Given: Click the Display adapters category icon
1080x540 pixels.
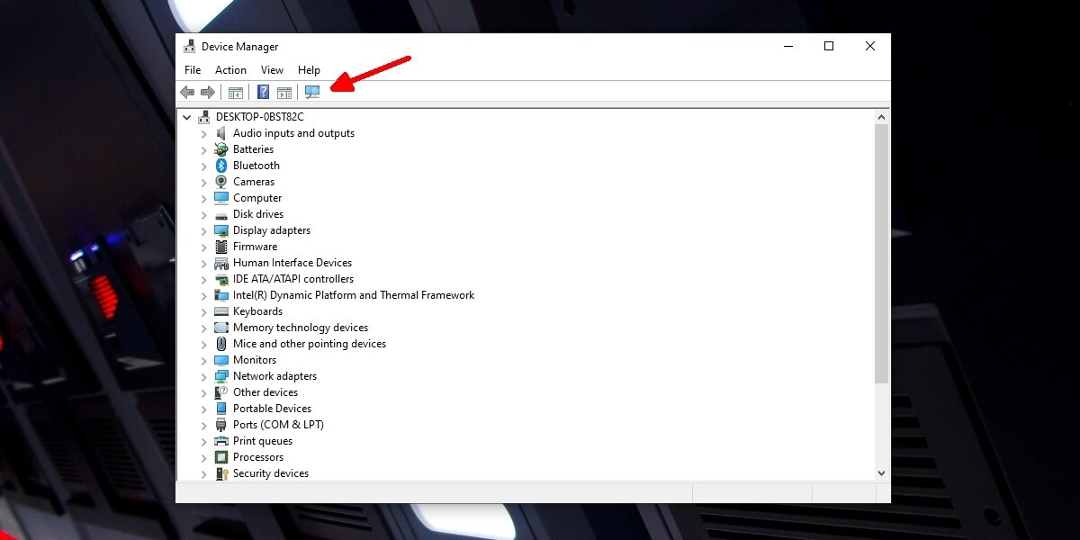Looking at the screenshot, I should [x=220, y=229].
